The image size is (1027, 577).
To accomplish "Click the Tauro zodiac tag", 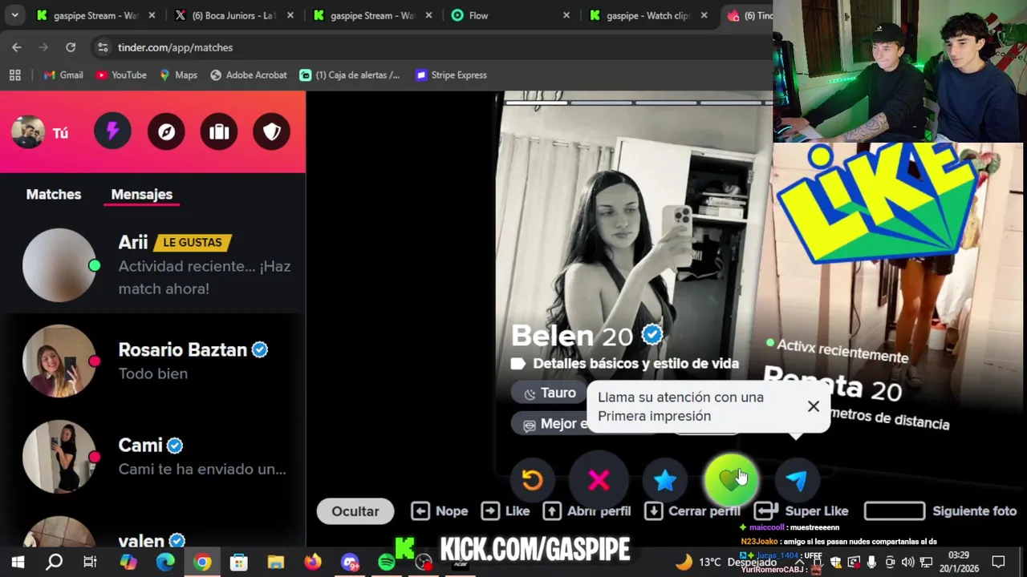I will point(550,393).
